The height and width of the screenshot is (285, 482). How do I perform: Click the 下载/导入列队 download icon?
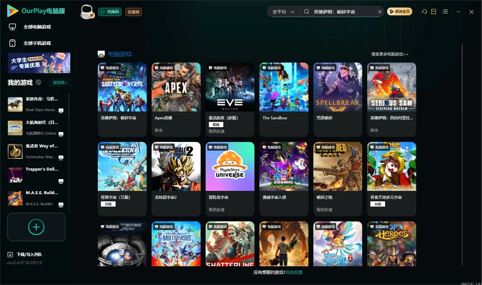(x=10, y=254)
